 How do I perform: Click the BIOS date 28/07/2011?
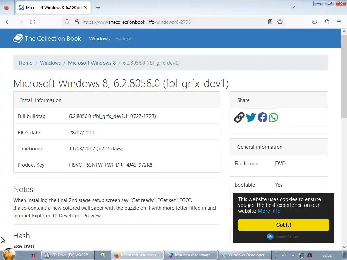coord(82,133)
